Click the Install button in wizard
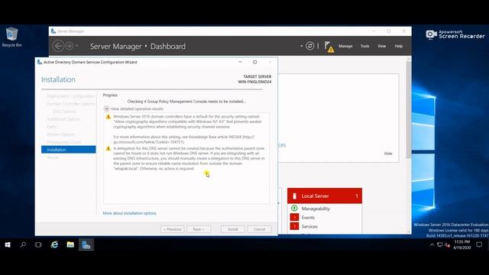This screenshot has width=489, height=275. click(x=233, y=229)
